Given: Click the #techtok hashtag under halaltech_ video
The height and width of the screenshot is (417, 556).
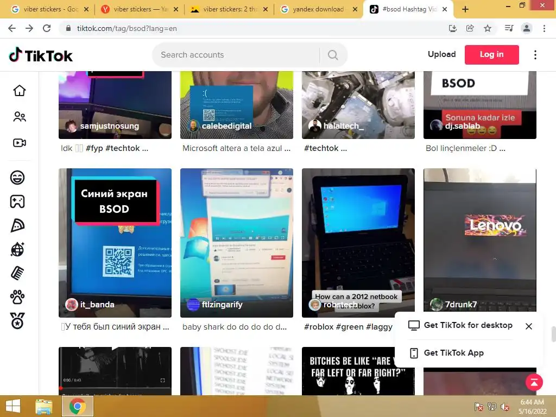Looking at the screenshot, I should (x=321, y=148).
